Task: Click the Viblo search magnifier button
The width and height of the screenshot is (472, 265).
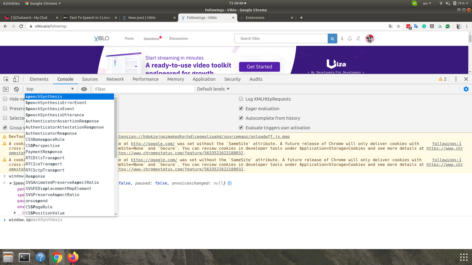Action: pyautogui.click(x=332, y=39)
